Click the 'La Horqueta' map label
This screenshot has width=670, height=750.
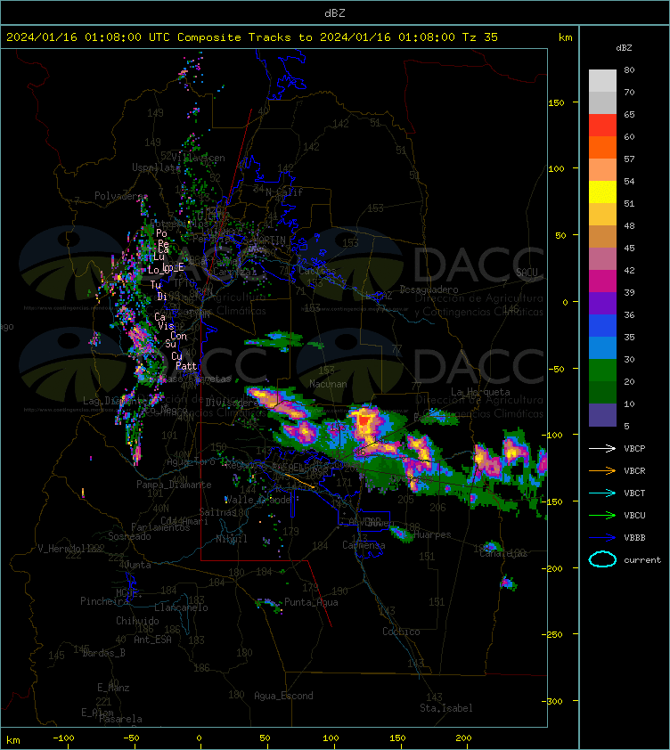(x=480, y=392)
